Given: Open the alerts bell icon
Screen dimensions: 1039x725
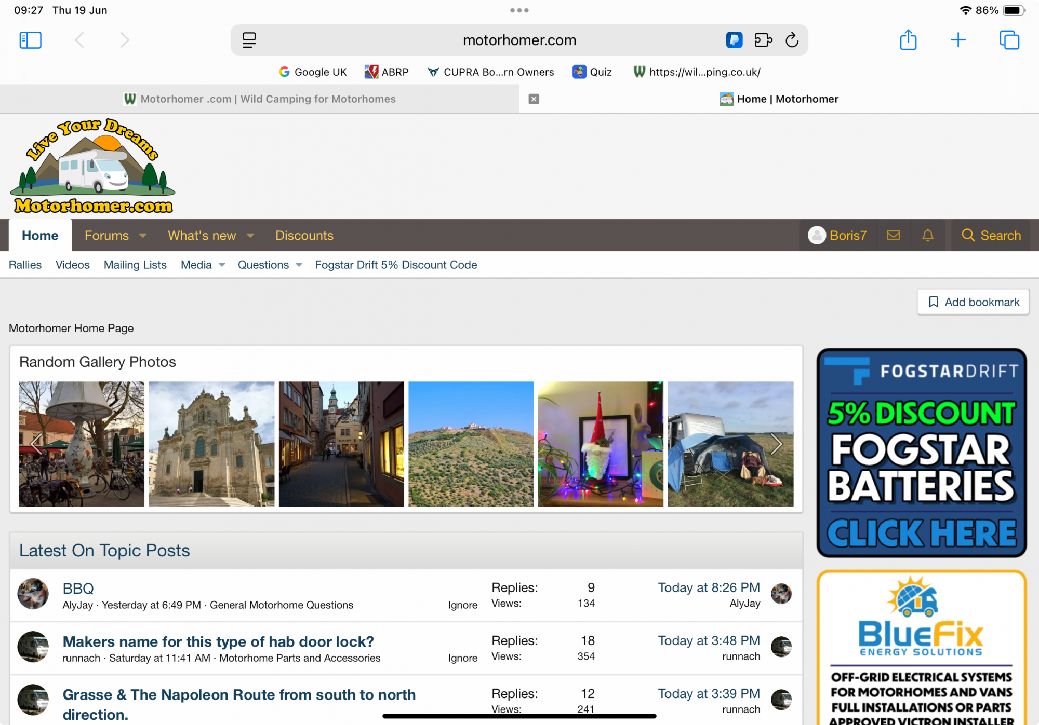Looking at the screenshot, I should point(928,236).
